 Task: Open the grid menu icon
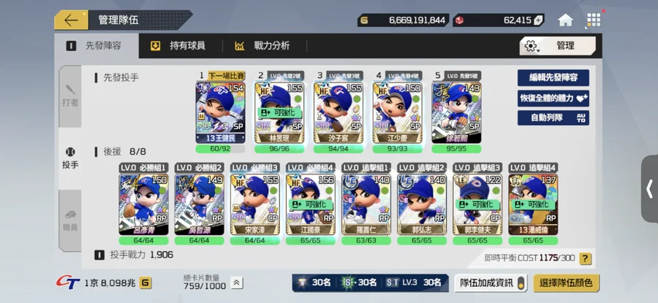click(x=594, y=20)
